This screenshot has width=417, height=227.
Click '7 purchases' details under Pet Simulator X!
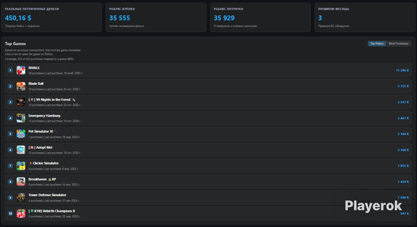54,137
